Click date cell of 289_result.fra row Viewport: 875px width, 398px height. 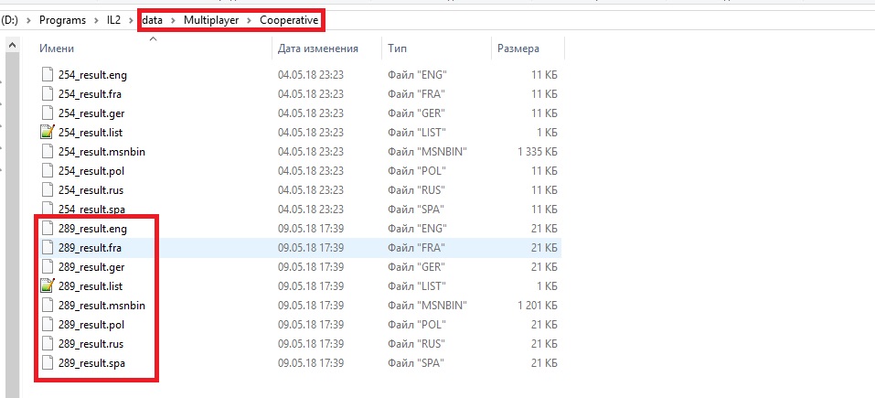(311, 248)
